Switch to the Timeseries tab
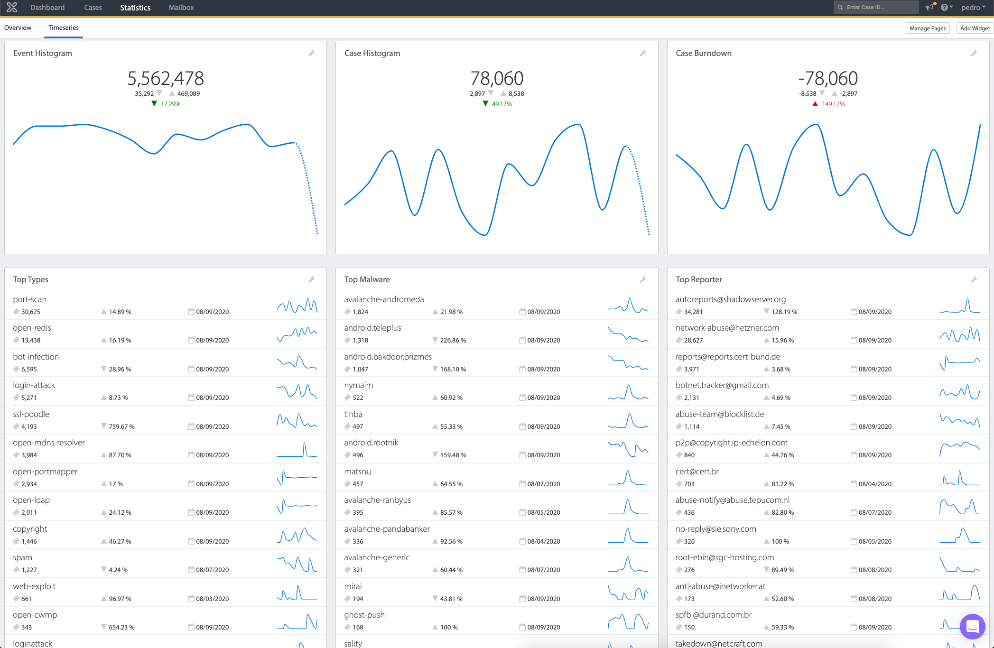The width and height of the screenshot is (994, 648). tap(64, 28)
